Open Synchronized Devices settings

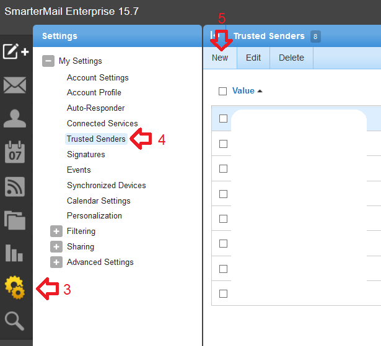[107, 186]
